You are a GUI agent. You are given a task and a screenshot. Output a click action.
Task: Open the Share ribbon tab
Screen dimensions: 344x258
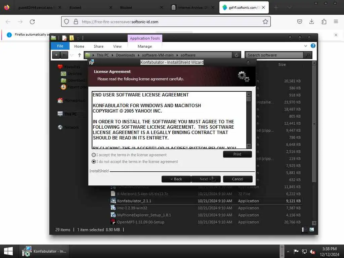coord(98,46)
